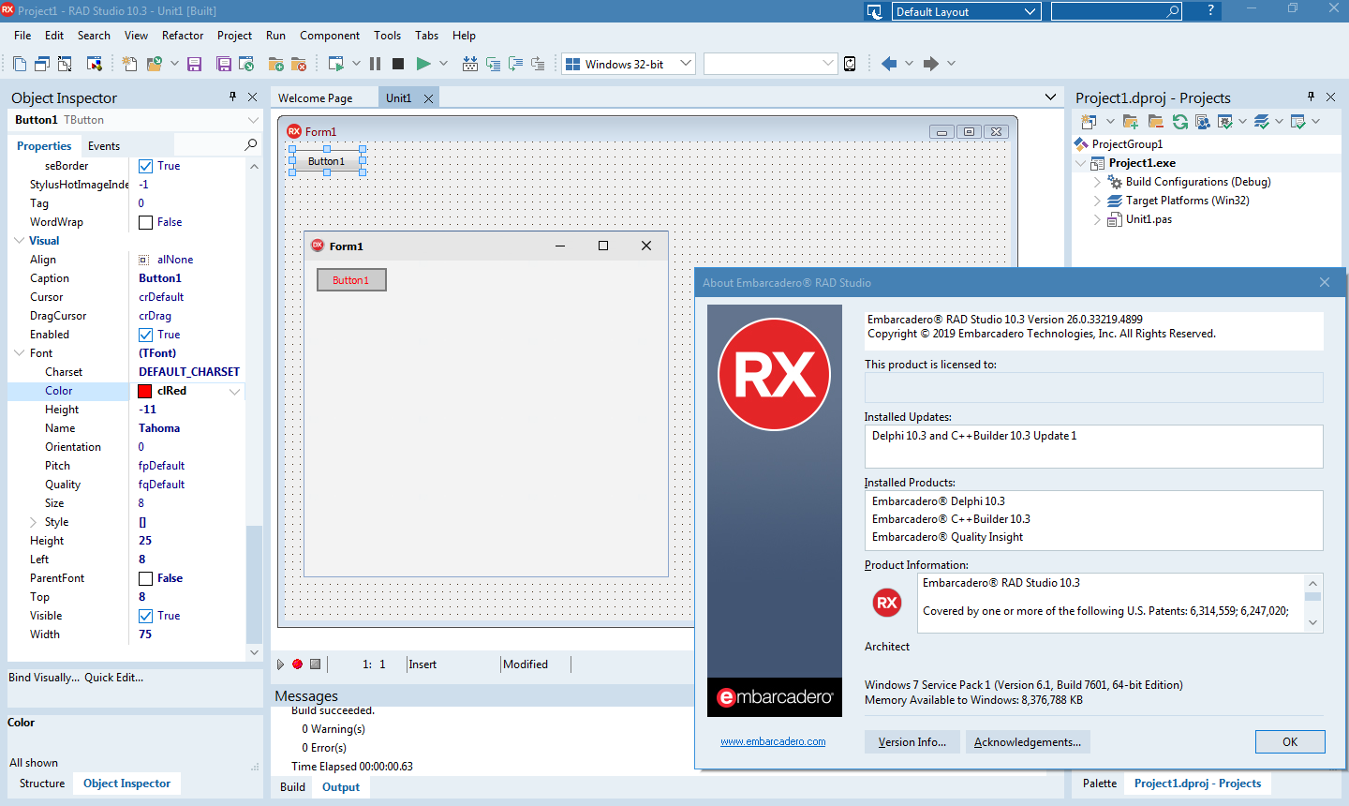Open the Refactor menu

click(183, 36)
